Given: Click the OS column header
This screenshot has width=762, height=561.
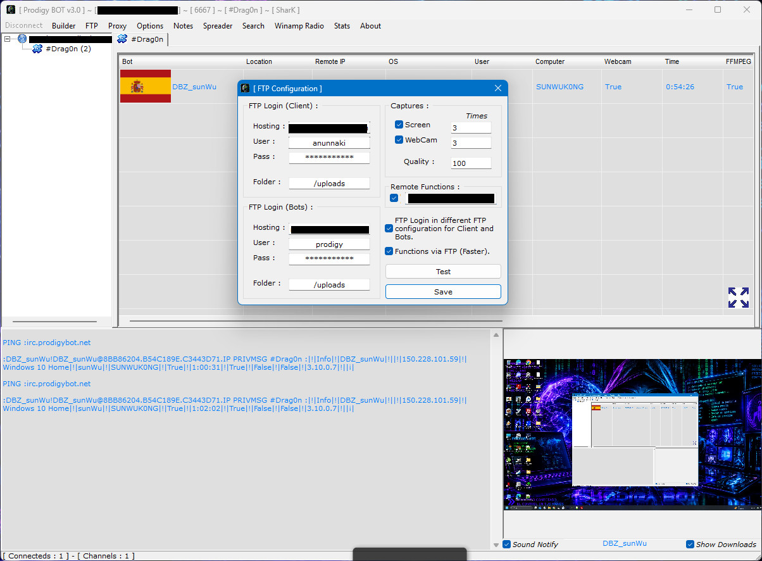Looking at the screenshot, I should click(393, 61).
